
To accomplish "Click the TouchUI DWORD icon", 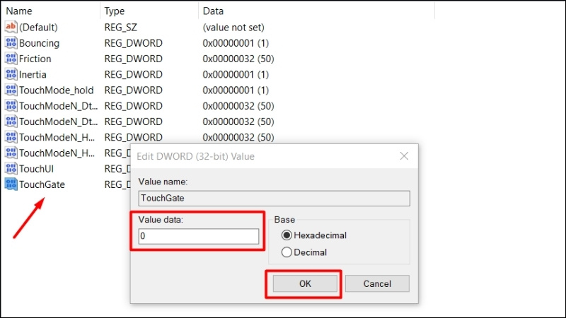I will click(x=11, y=168).
